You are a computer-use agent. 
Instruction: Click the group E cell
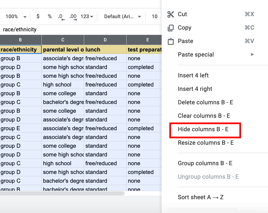tap(21, 129)
